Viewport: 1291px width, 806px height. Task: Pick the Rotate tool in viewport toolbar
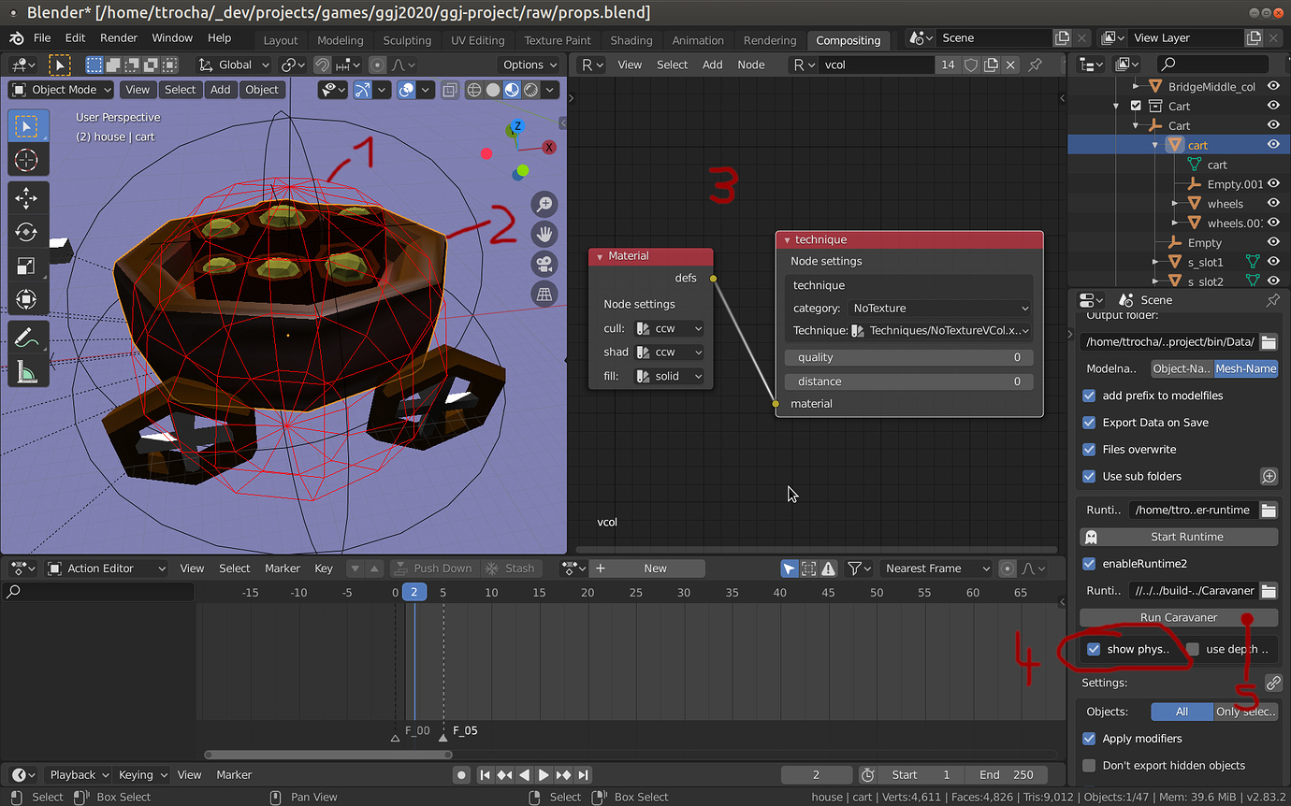tap(26, 232)
